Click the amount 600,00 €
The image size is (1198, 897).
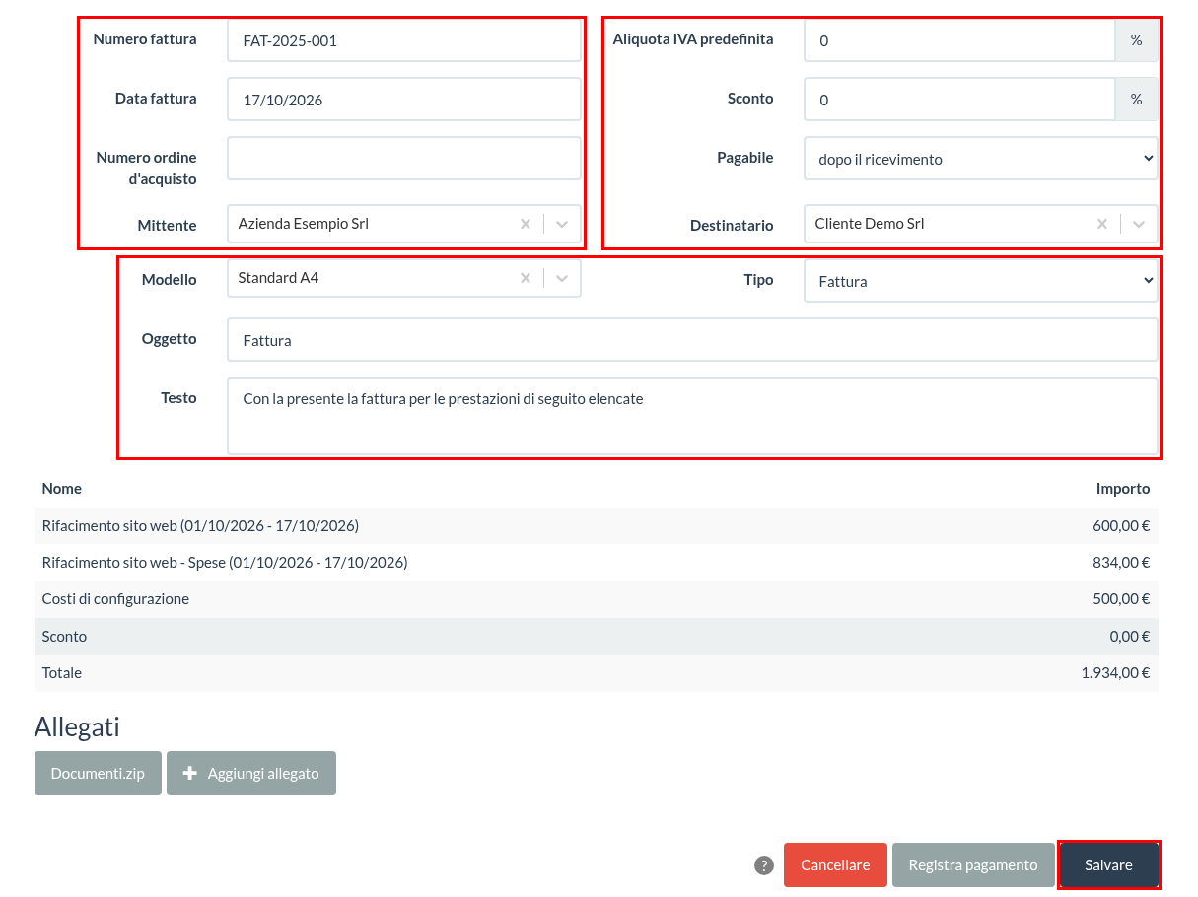pyautogui.click(x=1121, y=525)
